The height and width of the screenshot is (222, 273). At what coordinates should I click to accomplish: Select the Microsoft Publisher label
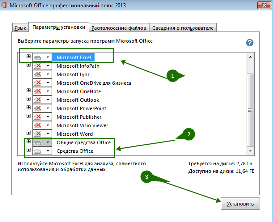(x=79, y=117)
